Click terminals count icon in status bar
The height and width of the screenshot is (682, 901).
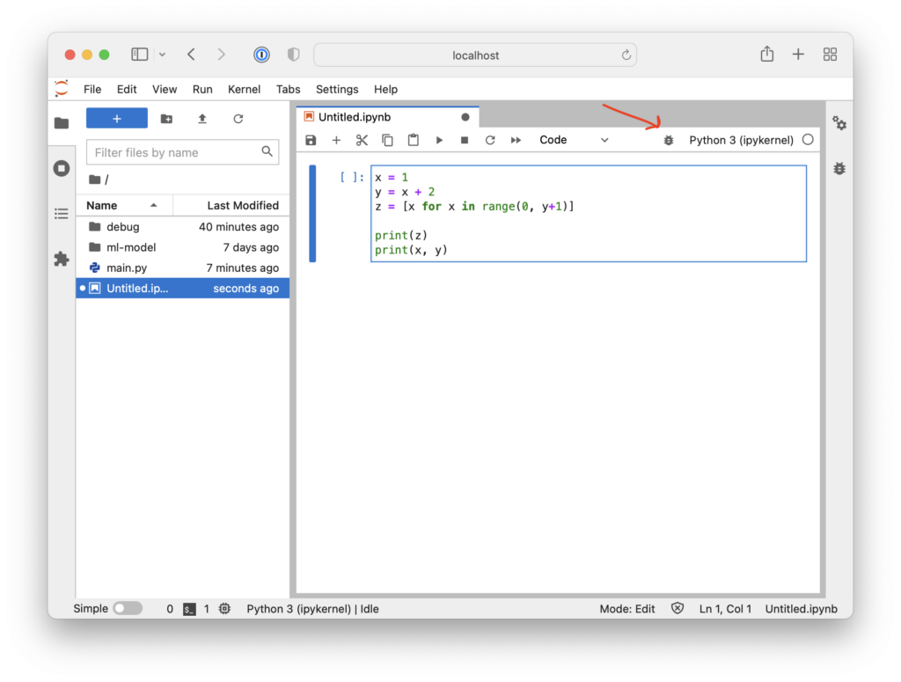189,609
